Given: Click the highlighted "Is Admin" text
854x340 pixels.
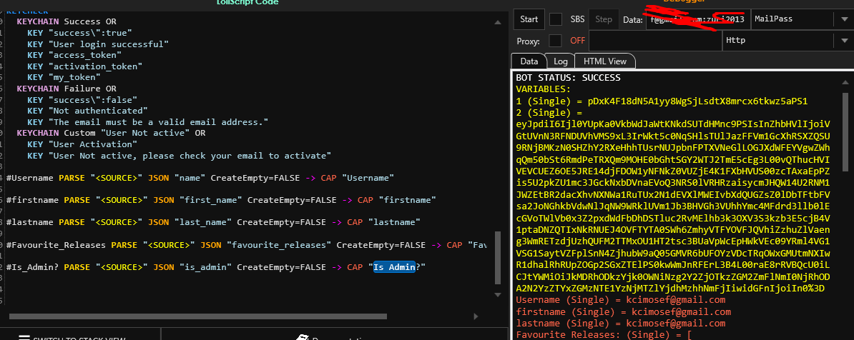Looking at the screenshot, I should click(x=394, y=267).
